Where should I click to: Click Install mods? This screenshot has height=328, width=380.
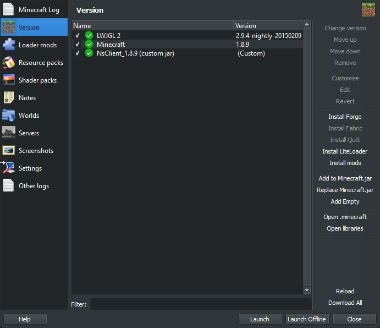[x=345, y=163]
